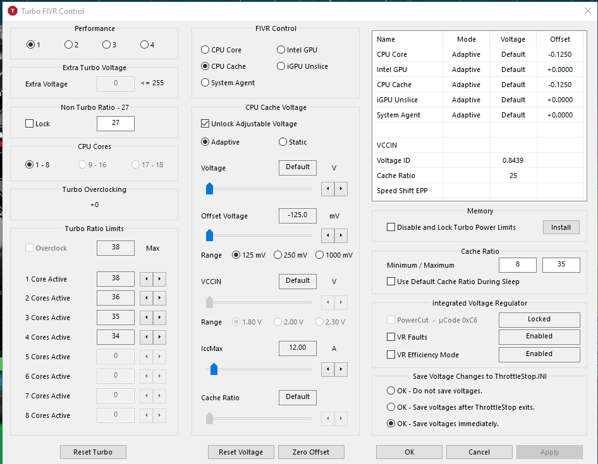The image size is (598, 464).
Task: Click the 1 Core Active value field
Action: pyautogui.click(x=116, y=279)
